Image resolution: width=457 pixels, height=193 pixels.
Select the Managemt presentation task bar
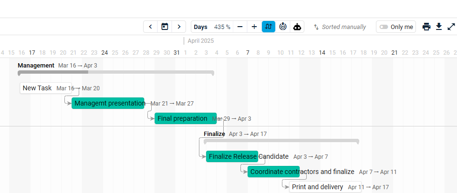click(108, 103)
